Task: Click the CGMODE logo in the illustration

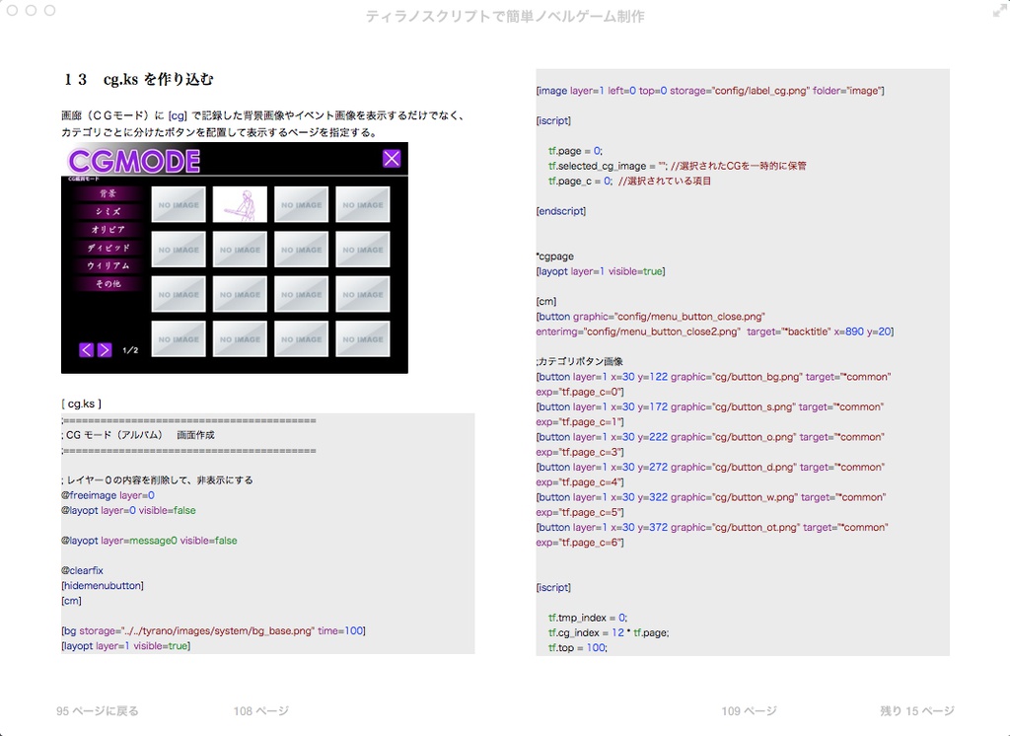Action: coord(134,161)
